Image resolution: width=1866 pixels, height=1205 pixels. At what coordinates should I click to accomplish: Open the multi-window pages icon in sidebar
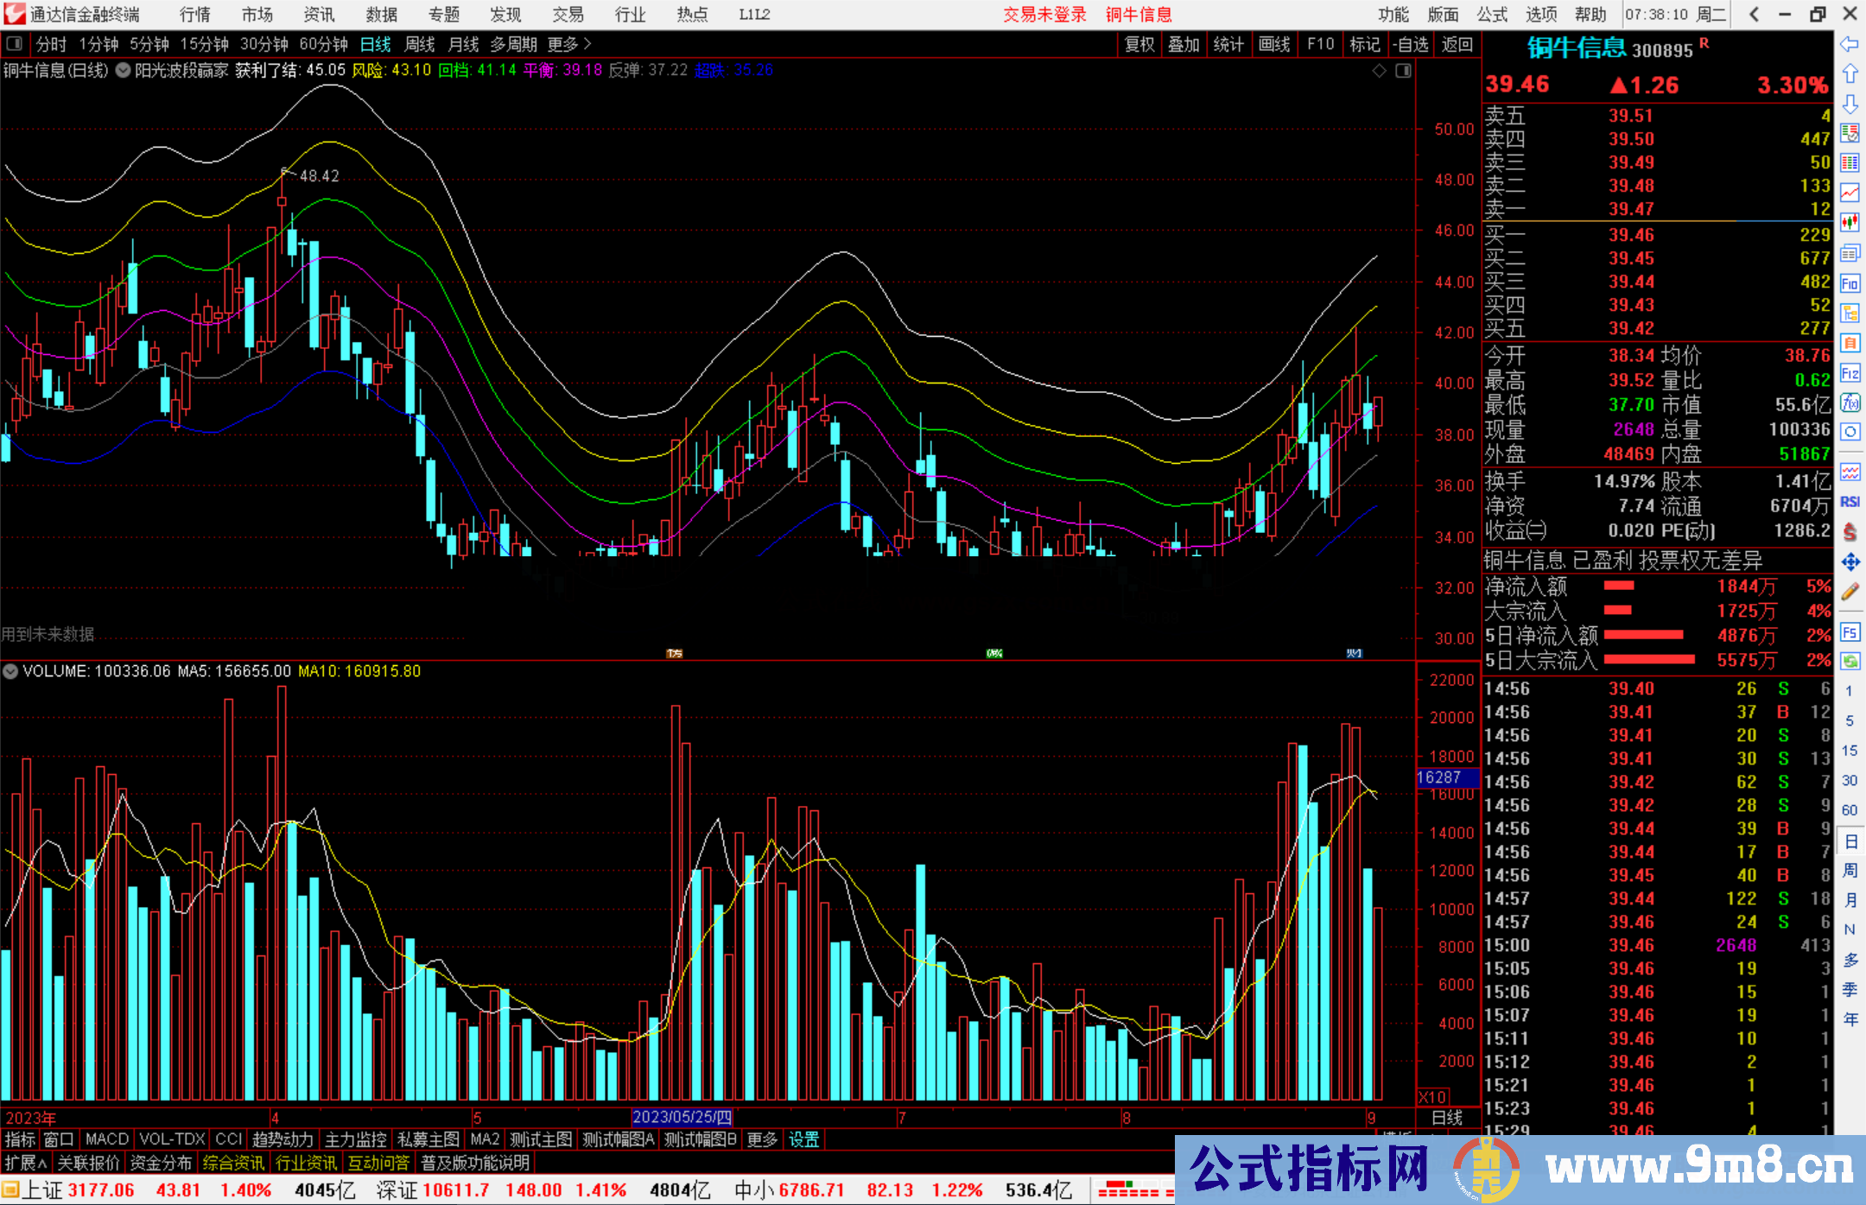(1850, 253)
